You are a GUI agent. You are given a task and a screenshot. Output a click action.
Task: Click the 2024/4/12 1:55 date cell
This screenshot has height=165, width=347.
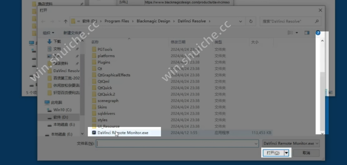tap(184, 133)
